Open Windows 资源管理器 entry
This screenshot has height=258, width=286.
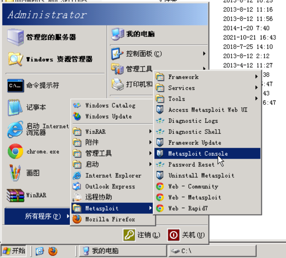coord(54,59)
